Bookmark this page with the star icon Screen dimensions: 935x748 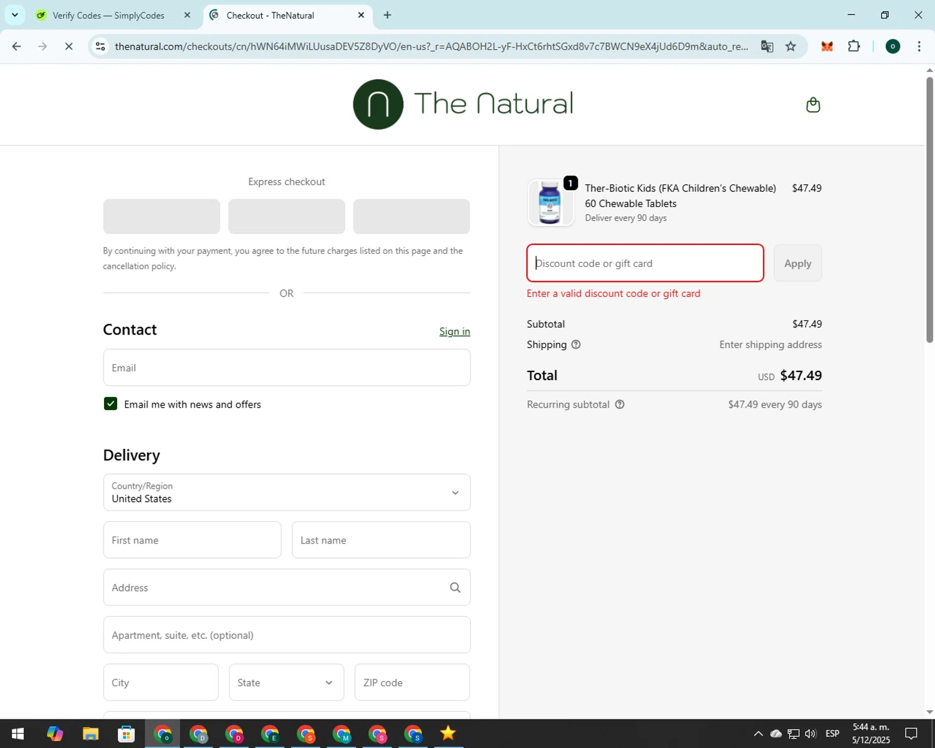(790, 46)
